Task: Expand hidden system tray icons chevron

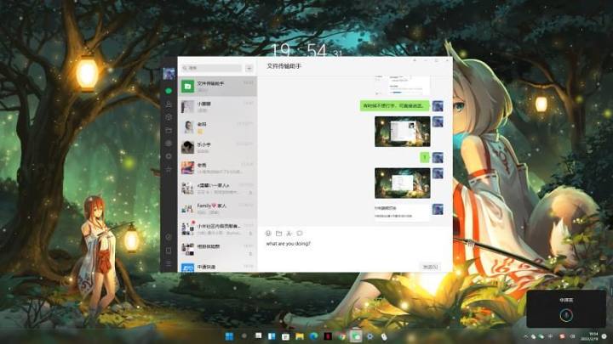Action: (525, 336)
